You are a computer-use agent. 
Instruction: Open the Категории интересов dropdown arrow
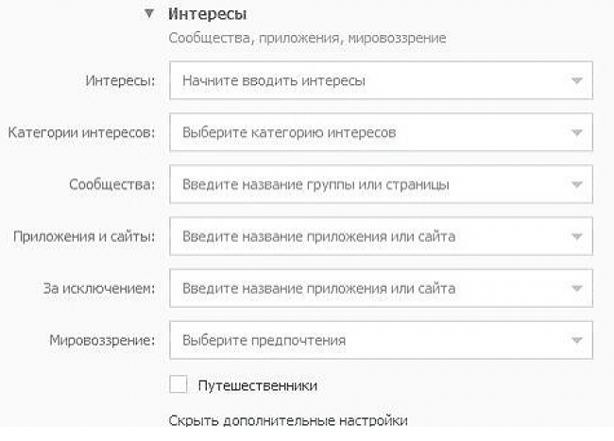[x=577, y=133]
